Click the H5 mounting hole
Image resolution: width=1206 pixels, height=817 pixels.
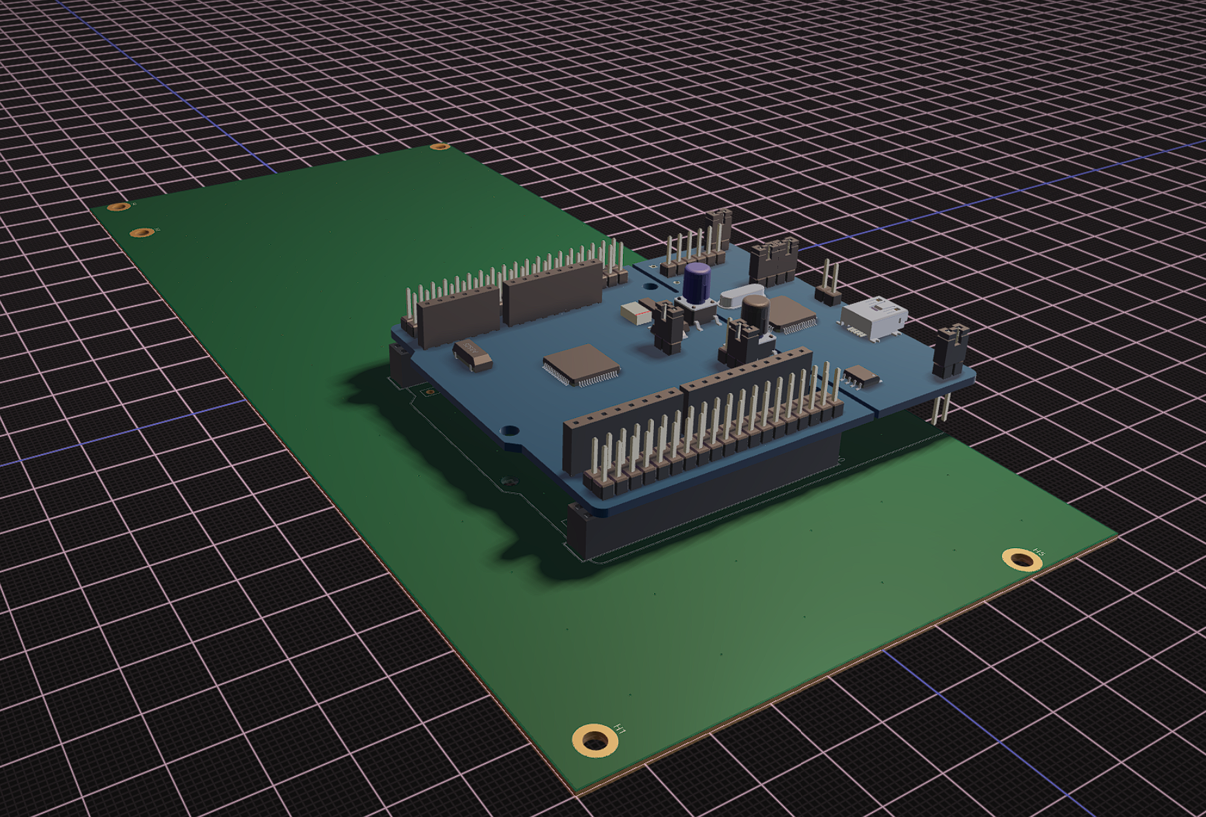1021,559
